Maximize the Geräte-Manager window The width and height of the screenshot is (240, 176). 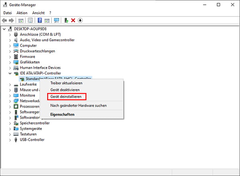(x=218, y=5)
